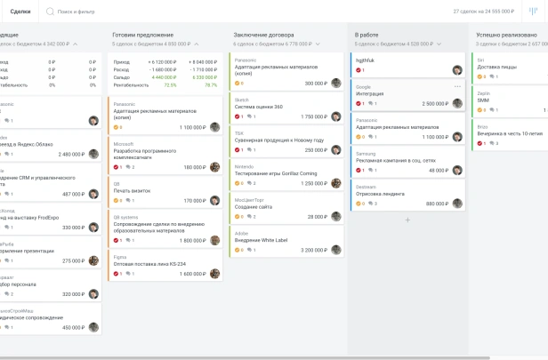Click the comments icon on Отрисовка лендинга card
Screen dimensions: 548x360
pos(371,204)
